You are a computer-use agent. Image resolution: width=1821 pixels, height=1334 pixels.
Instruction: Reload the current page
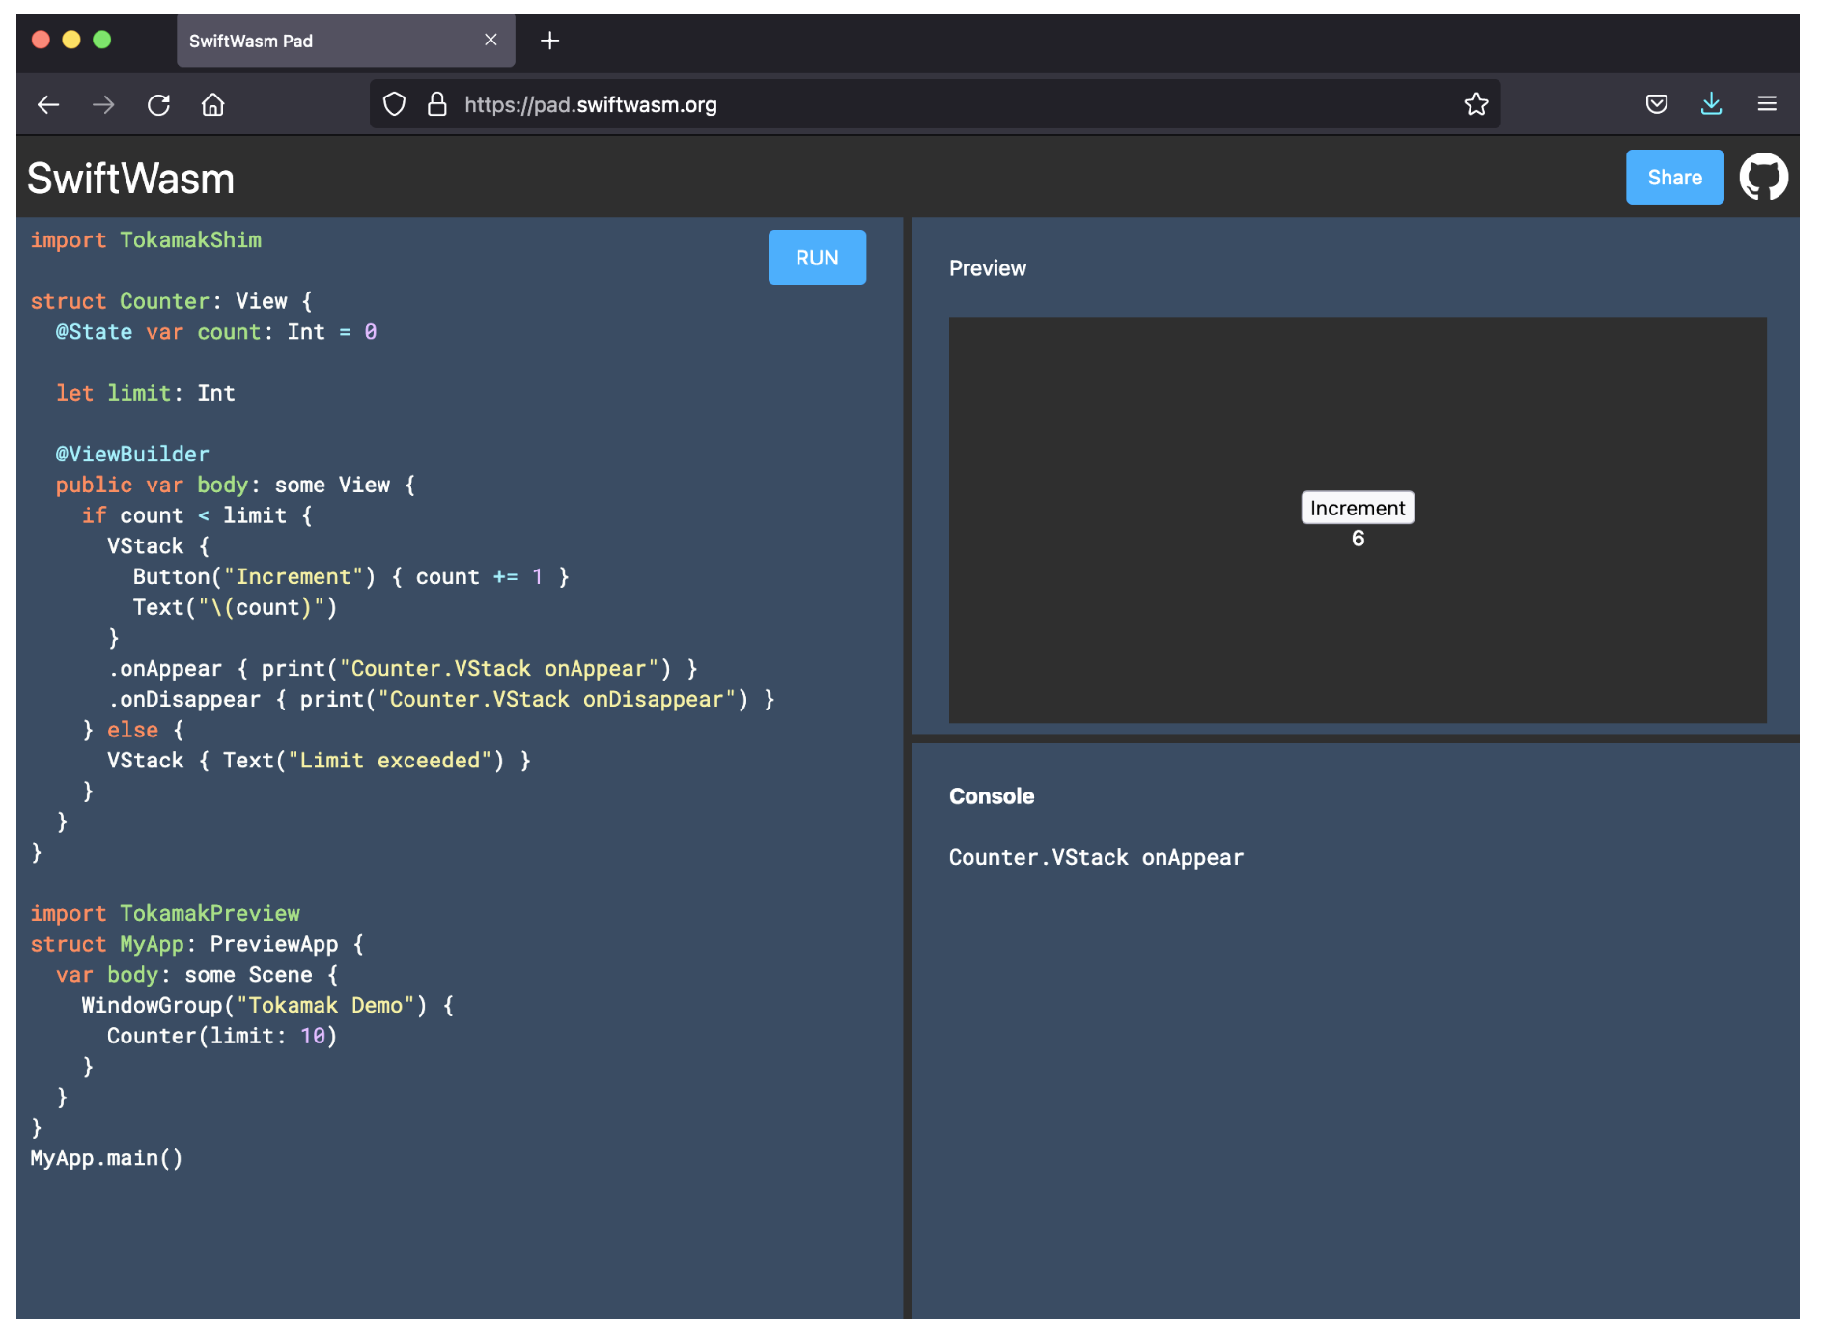[158, 104]
